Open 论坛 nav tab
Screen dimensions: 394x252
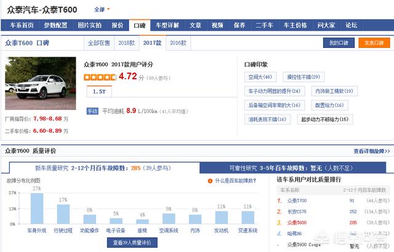(351, 25)
